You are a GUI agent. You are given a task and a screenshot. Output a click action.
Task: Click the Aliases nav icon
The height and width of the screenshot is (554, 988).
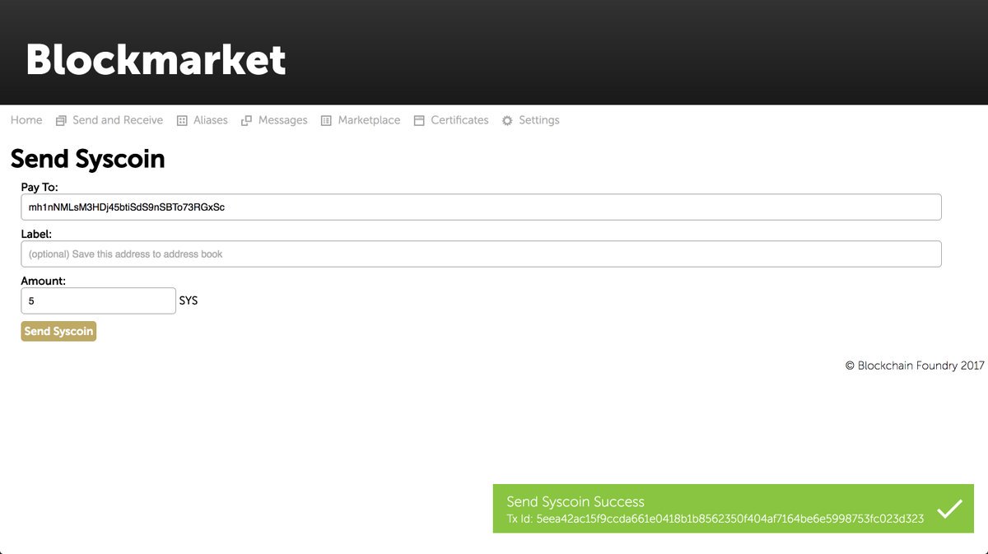(183, 121)
